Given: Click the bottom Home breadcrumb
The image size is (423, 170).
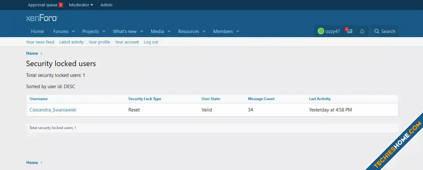Looking at the screenshot, I should [x=32, y=162].
